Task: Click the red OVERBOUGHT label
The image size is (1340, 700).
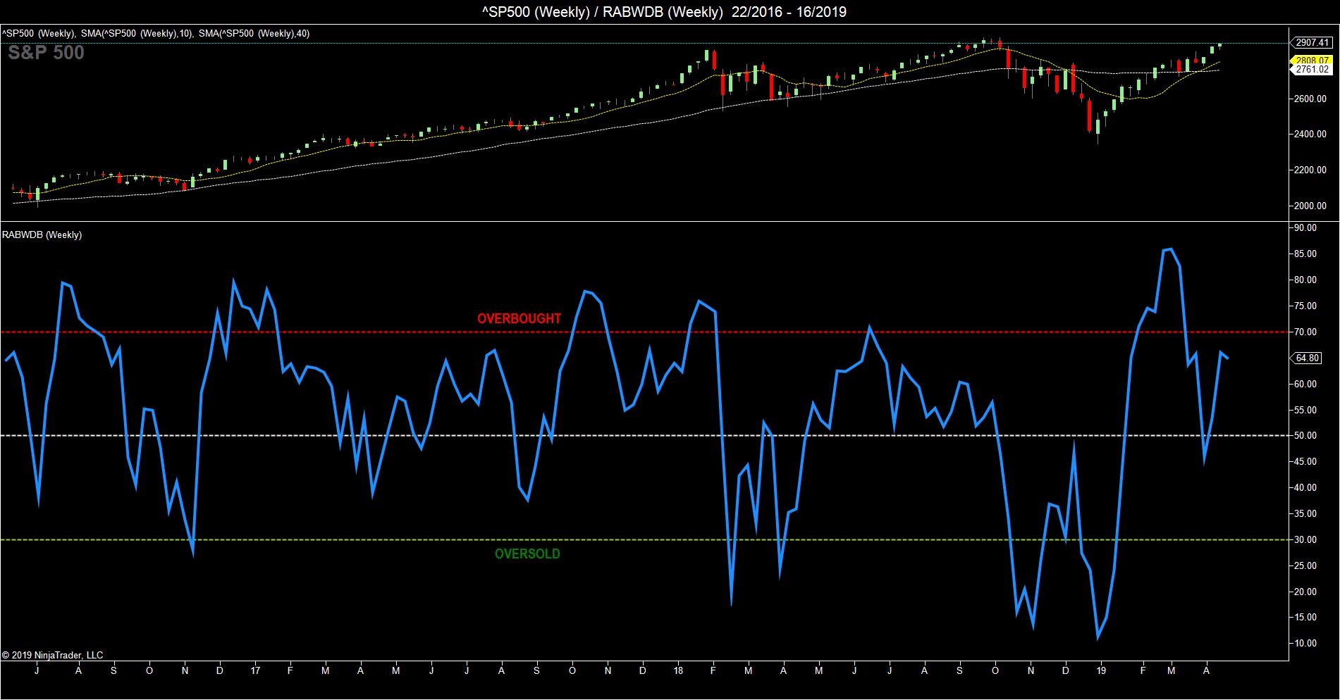Action: (x=519, y=318)
